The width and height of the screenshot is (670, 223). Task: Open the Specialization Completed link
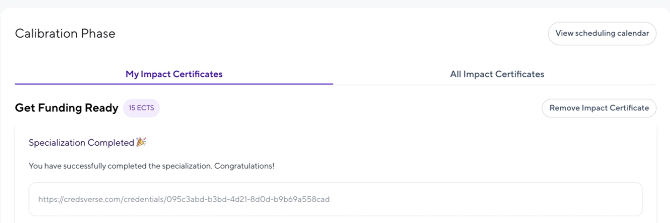(x=80, y=143)
